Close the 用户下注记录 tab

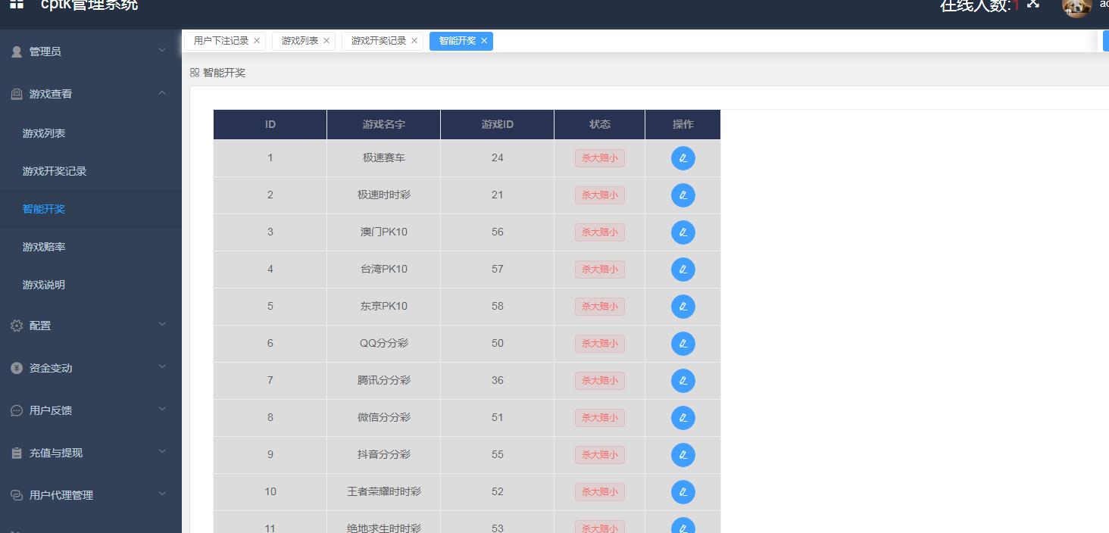[x=257, y=41]
